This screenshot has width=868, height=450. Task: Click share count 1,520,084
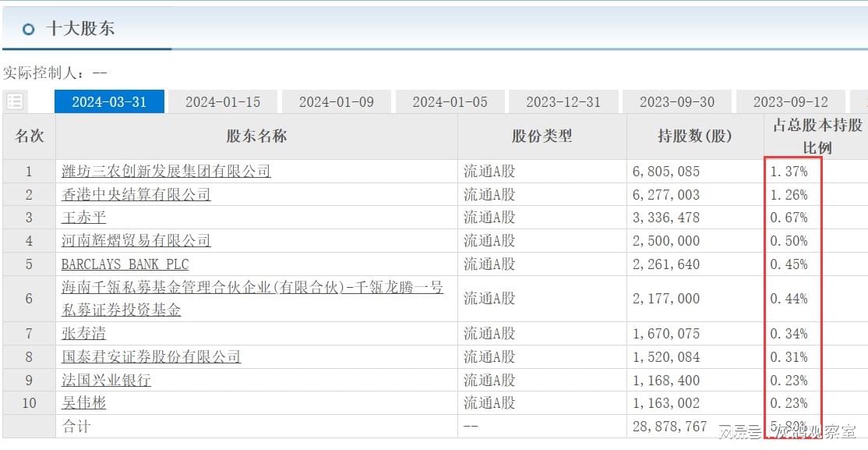coord(666,357)
